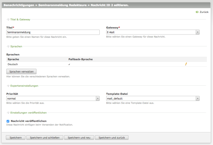The height and width of the screenshot is (145, 213).
Task: Click into the Titel input field
Action: (x=53, y=32)
